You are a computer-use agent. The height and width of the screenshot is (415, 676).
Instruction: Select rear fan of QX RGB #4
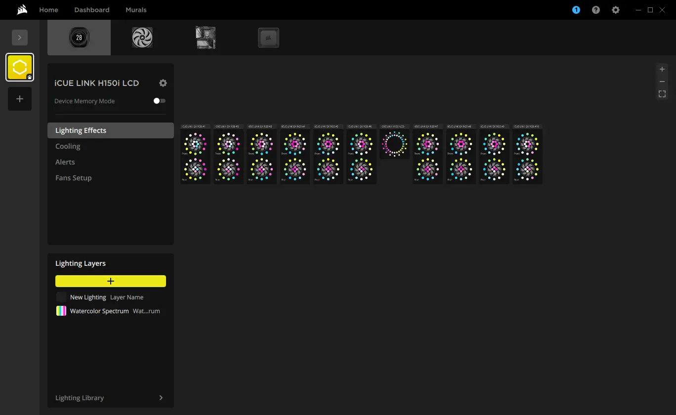tap(295, 169)
